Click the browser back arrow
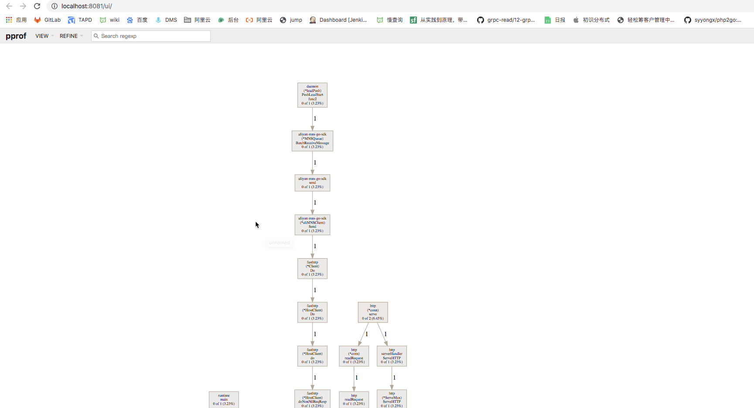The height and width of the screenshot is (408, 754). click(9, 6)
